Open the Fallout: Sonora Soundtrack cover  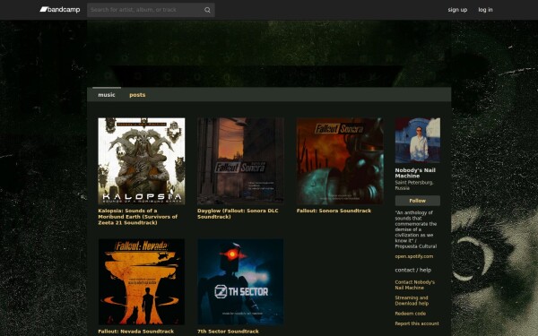(x=340, y=161)
